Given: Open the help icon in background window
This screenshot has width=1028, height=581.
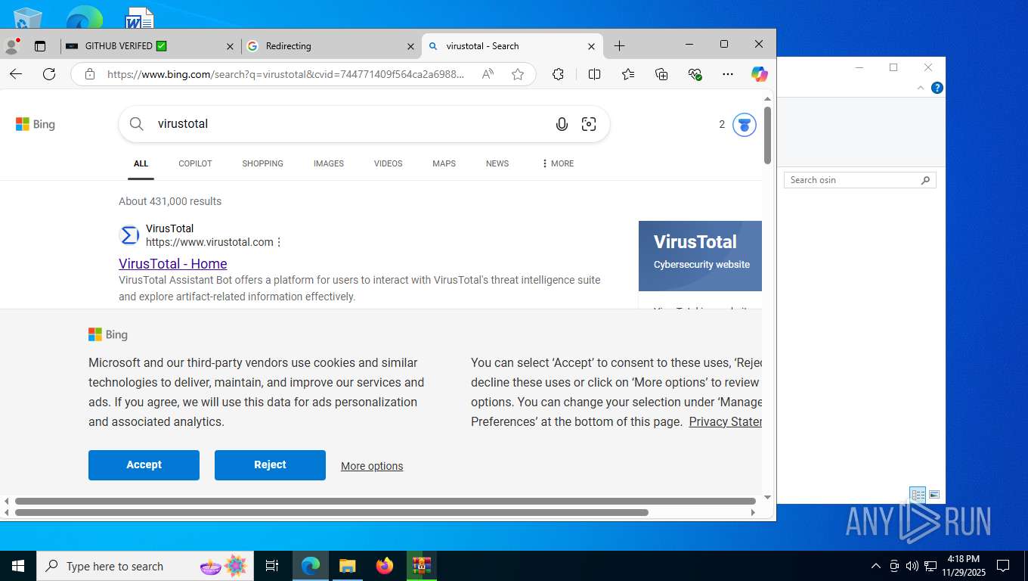Looking at the screenshot, I should 937,88.
